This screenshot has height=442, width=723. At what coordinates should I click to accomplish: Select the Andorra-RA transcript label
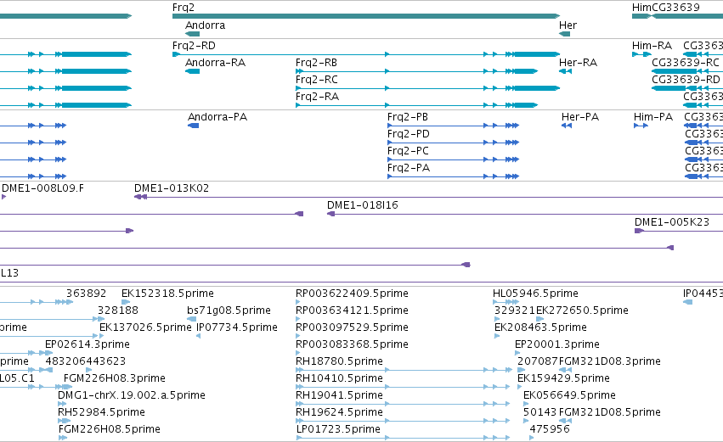click(x=215, y=63)
